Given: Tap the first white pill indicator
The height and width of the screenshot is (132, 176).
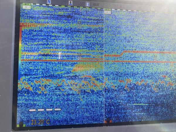Looking at the screenshot, I should pos(33,110).
